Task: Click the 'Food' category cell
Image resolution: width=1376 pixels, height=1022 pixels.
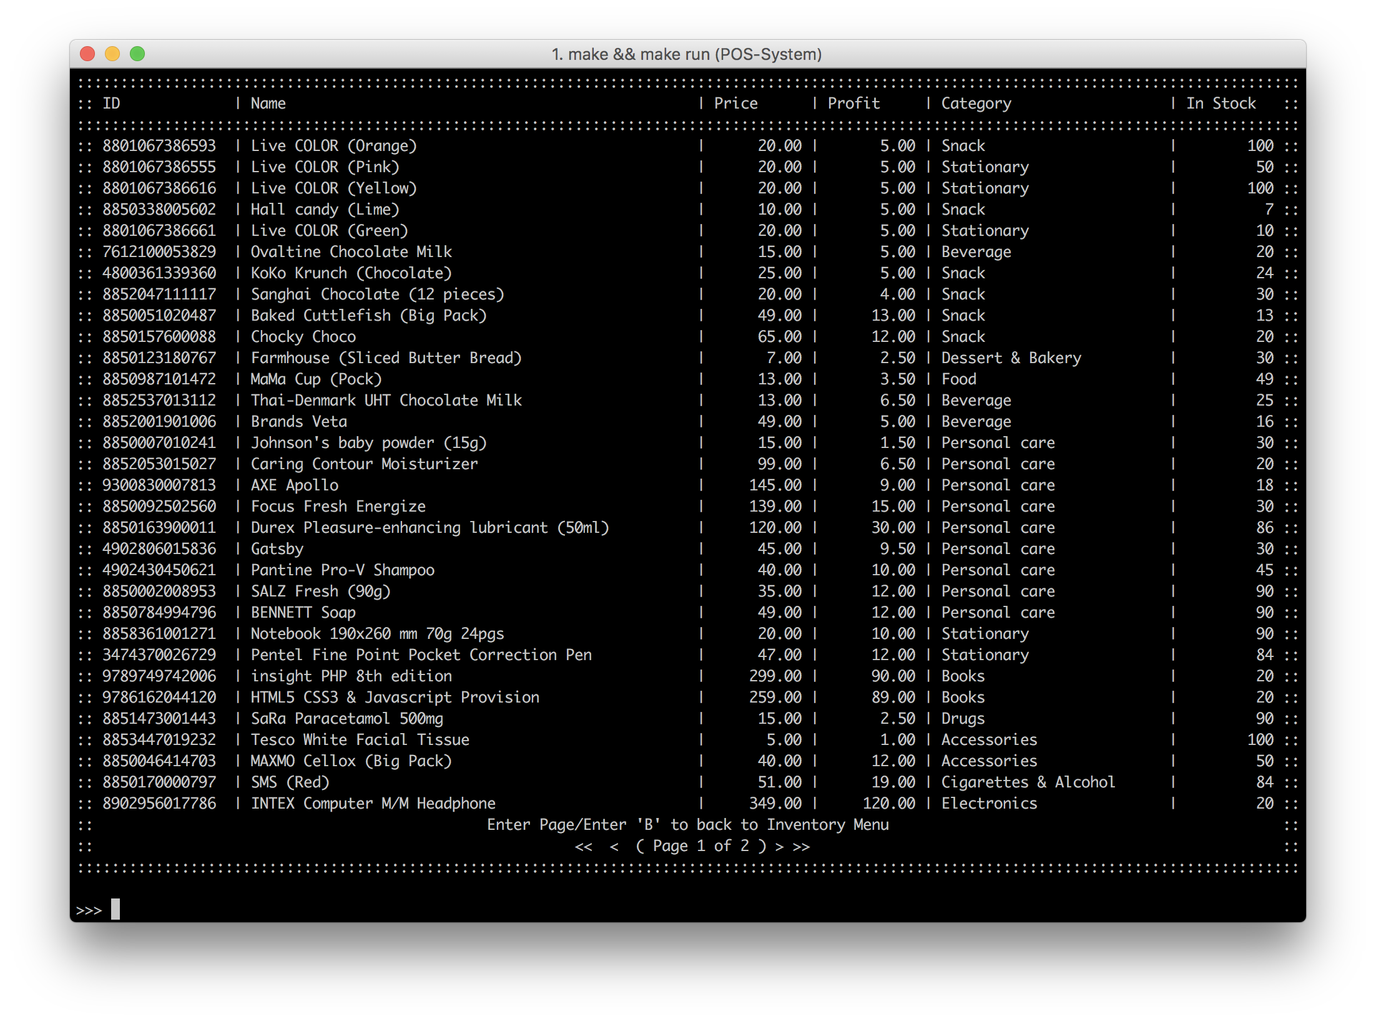Action: tap(959, 379)
